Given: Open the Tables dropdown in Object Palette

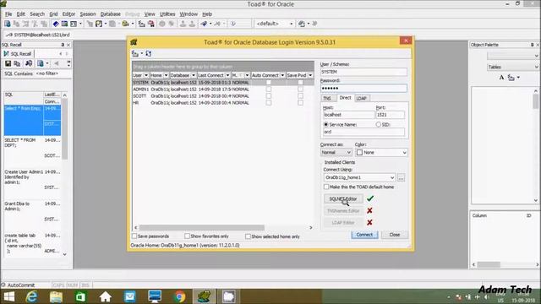Looking at the screenshot, I should pyautogui.click(x=513, y=67).
